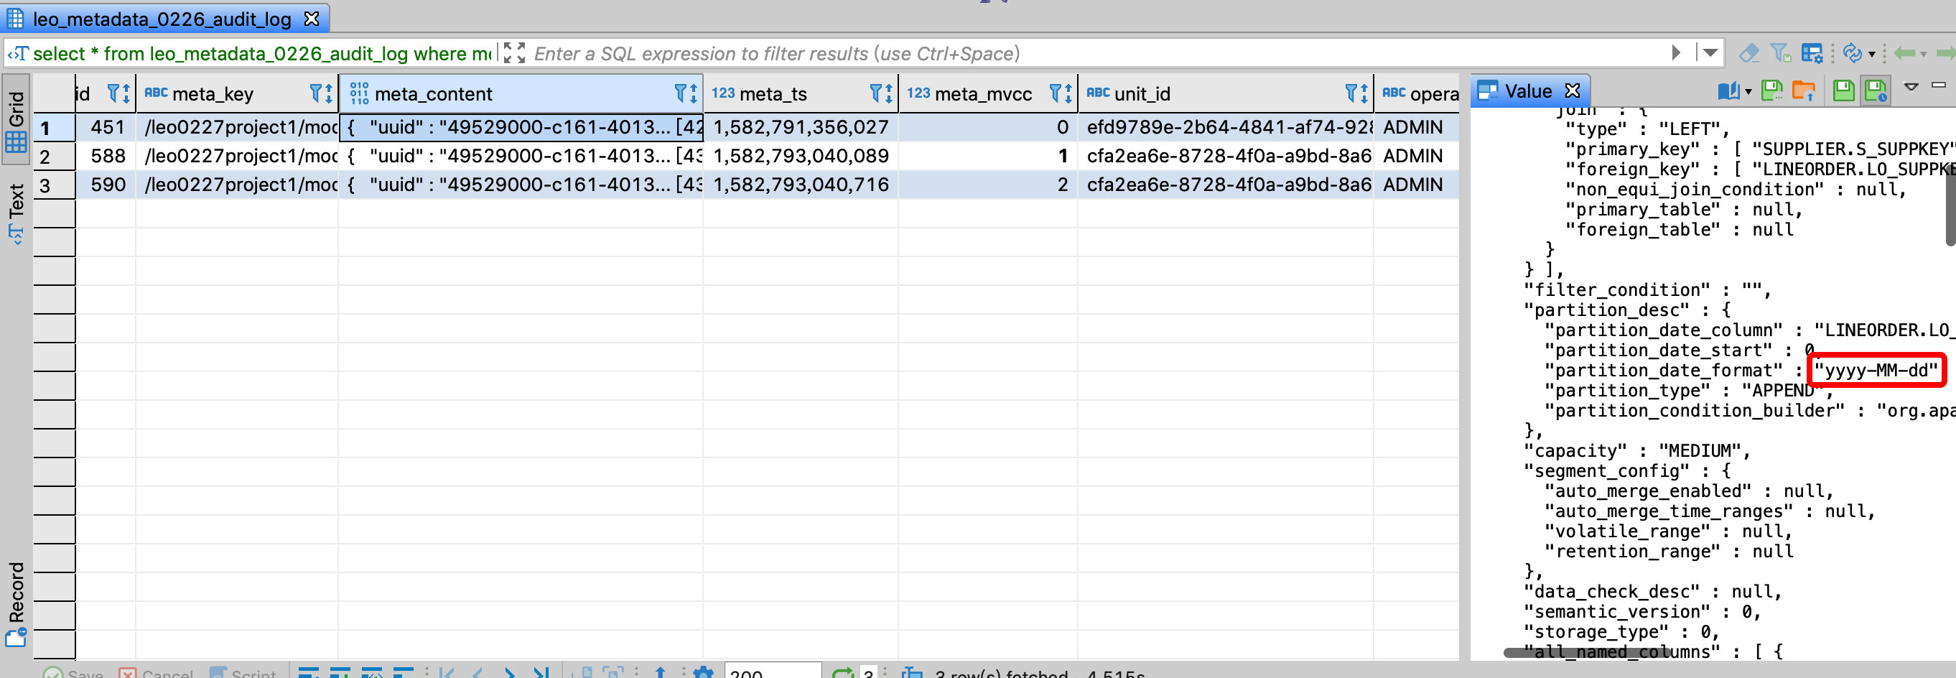Screen dimensions: 1956x678
Task: Click the filter expand panel icon
Action: (514, 53)
